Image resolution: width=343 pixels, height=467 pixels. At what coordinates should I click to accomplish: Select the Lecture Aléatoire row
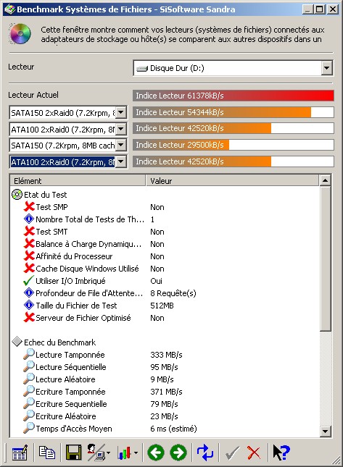point(165,379)
